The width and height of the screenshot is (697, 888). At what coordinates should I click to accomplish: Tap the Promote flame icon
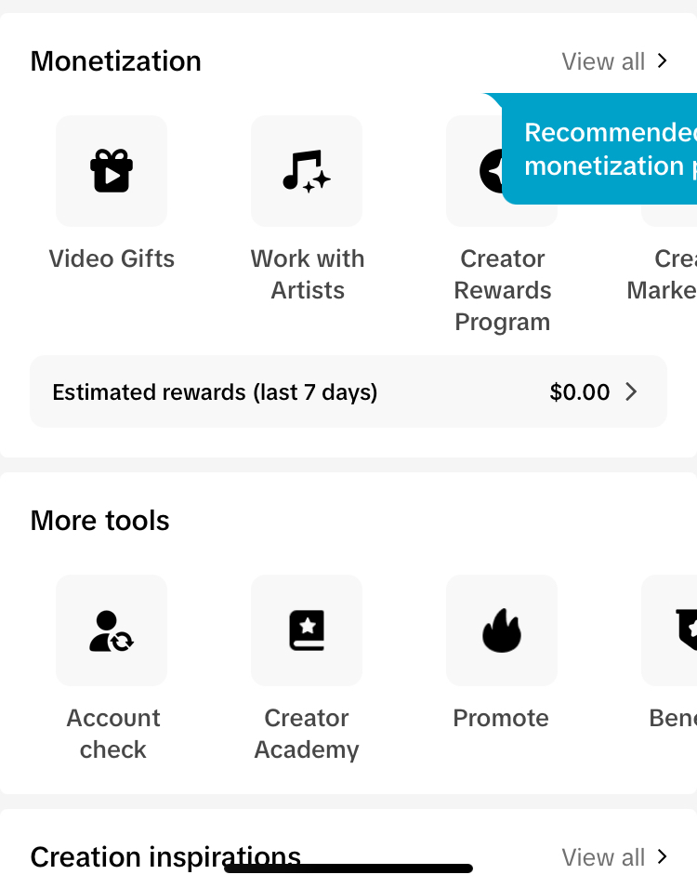tap(502, 630)
